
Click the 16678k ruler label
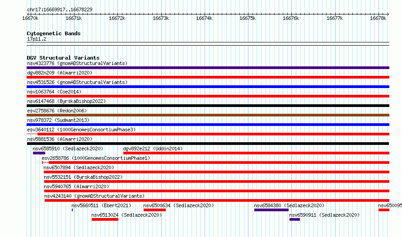[378, 18]
